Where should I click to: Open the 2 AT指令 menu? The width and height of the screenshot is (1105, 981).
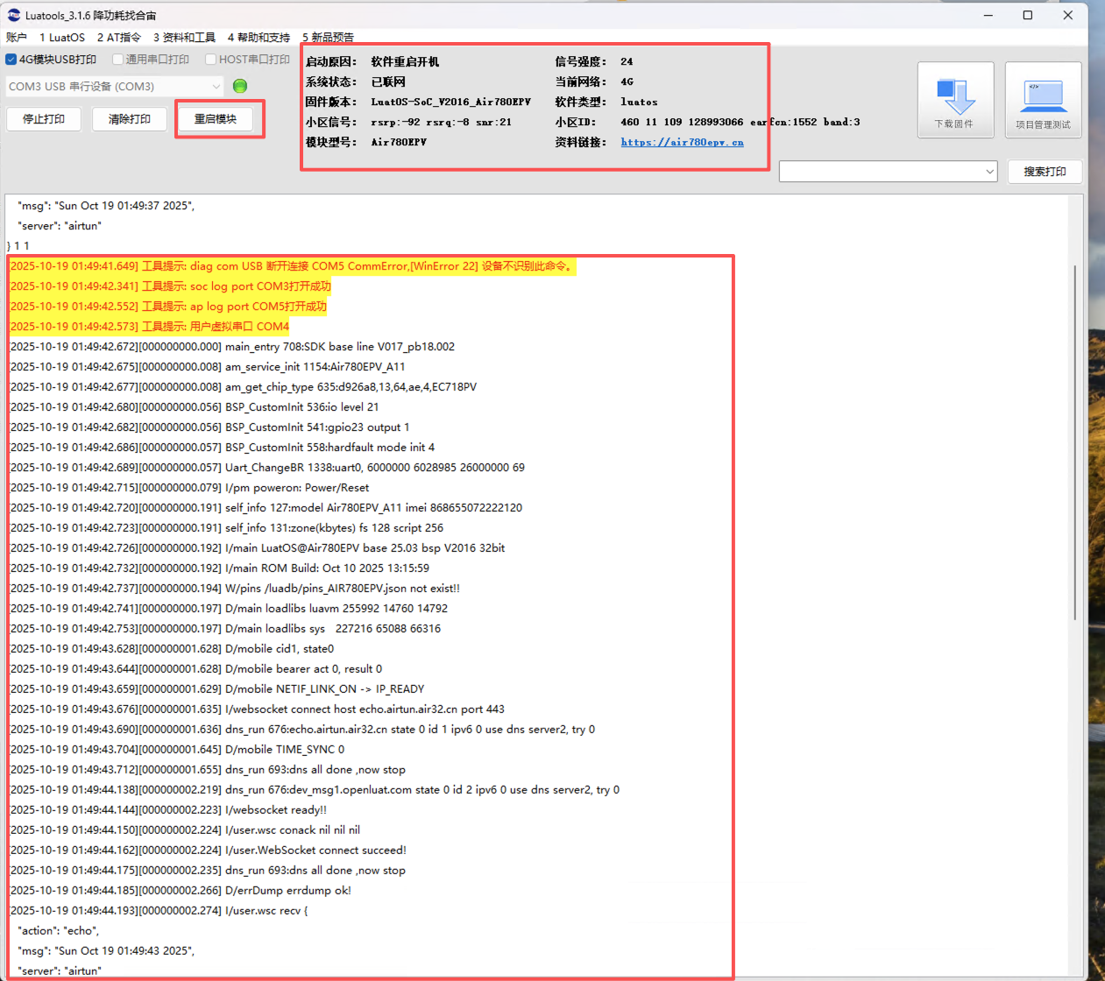(x=118, y=37)
